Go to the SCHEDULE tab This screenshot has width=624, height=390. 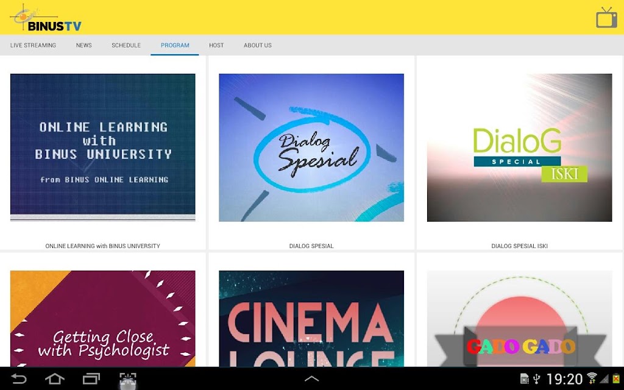126,45
